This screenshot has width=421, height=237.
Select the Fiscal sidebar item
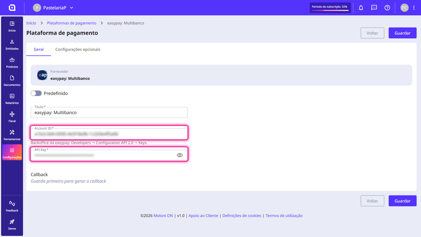[12, 117]
